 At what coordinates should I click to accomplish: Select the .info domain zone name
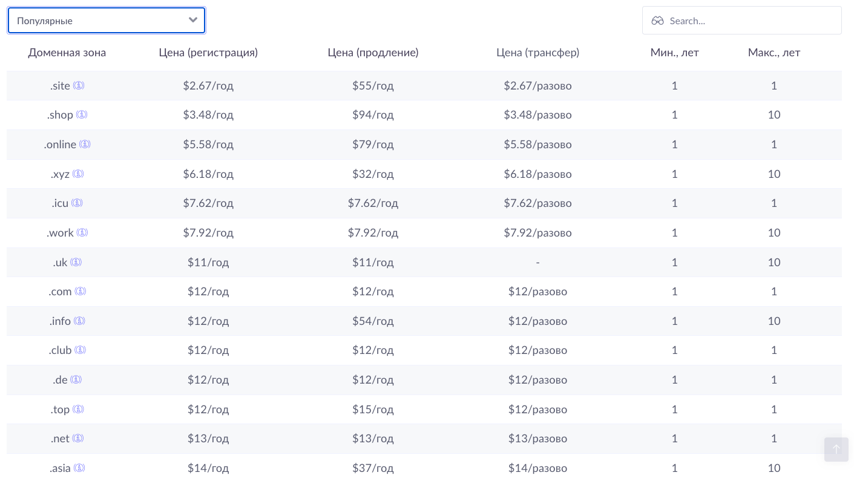[61, 321]
